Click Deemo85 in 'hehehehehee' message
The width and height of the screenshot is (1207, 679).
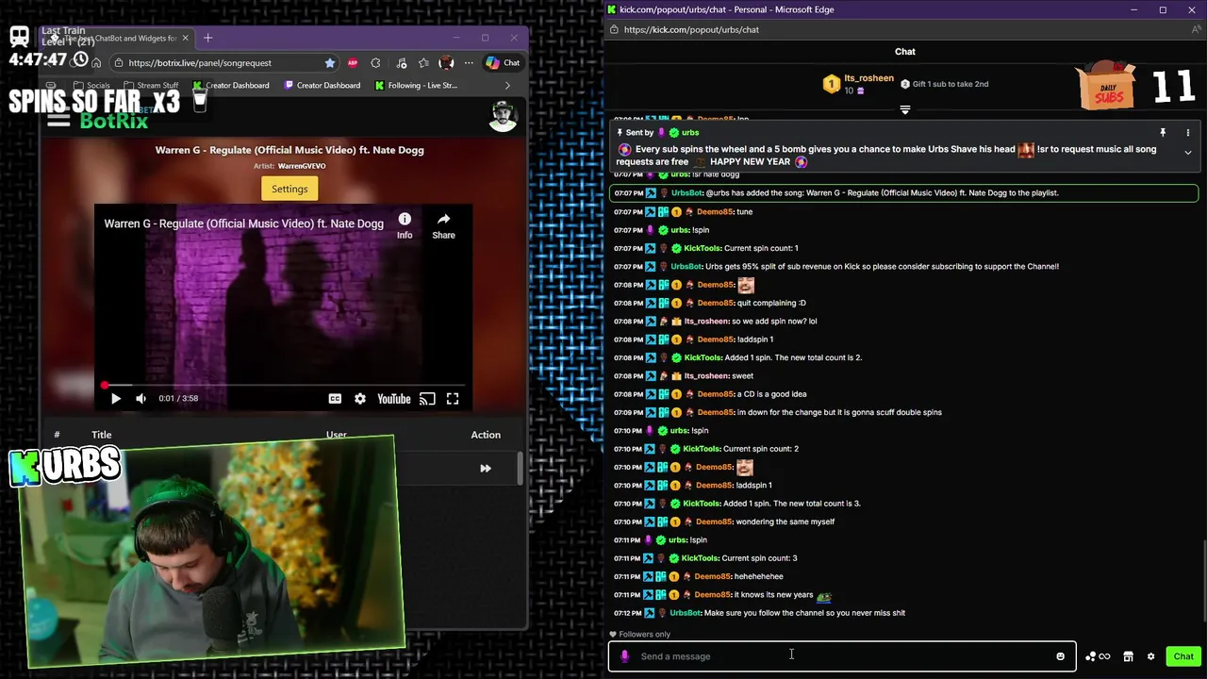712,576
